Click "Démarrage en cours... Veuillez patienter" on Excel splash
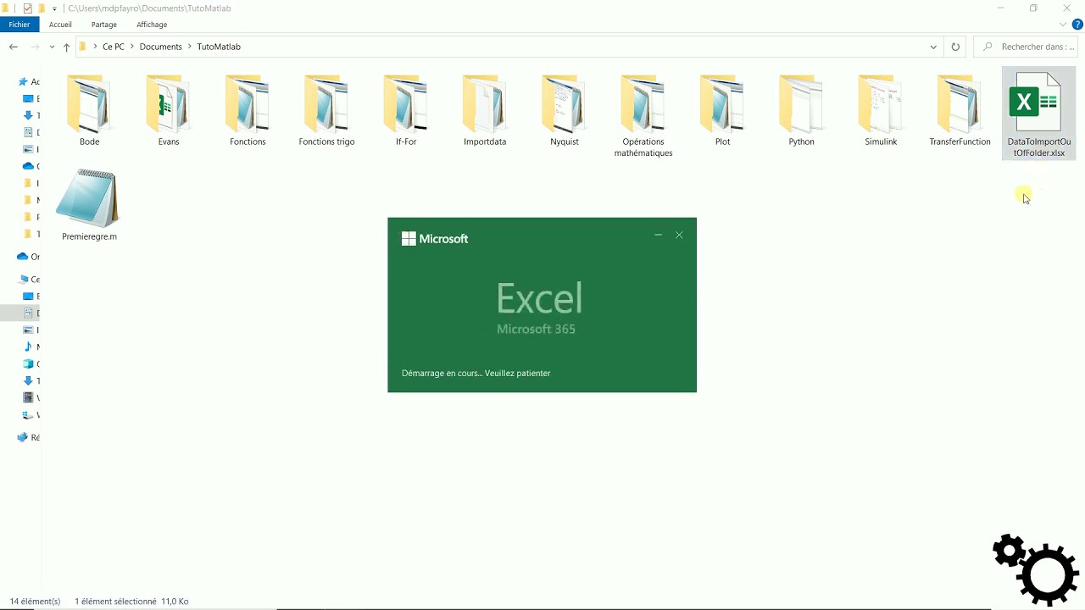This screenshot has width=1085, height=610. click(476, 373)
